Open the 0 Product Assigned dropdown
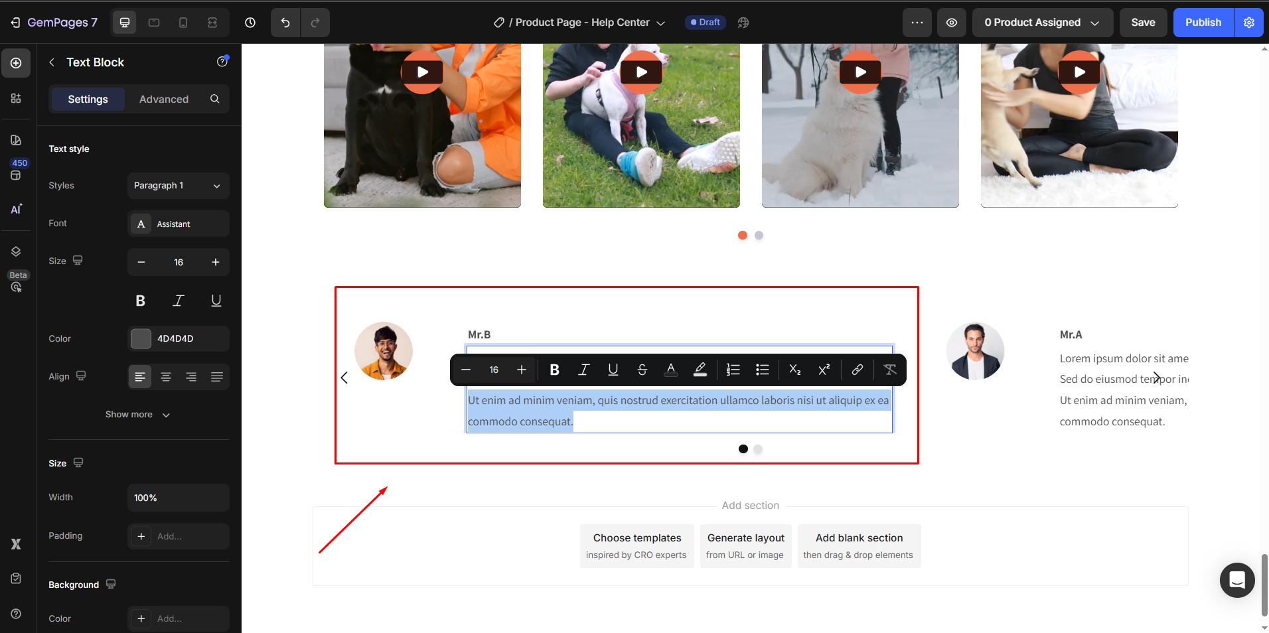 click(1041, 23)
